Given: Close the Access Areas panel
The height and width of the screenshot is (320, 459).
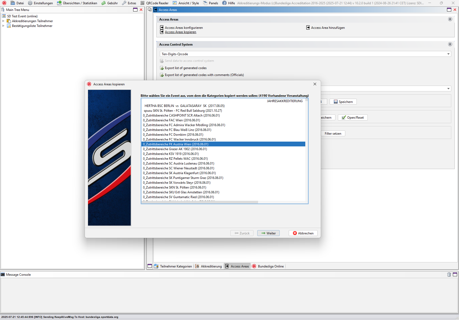Looking at the screenshot, I should [455, 10].
